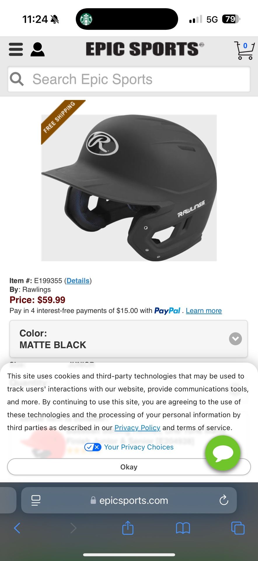Open Safari bookmarks
This screenshot has width=258, height=561.
(x=183, y=528)
